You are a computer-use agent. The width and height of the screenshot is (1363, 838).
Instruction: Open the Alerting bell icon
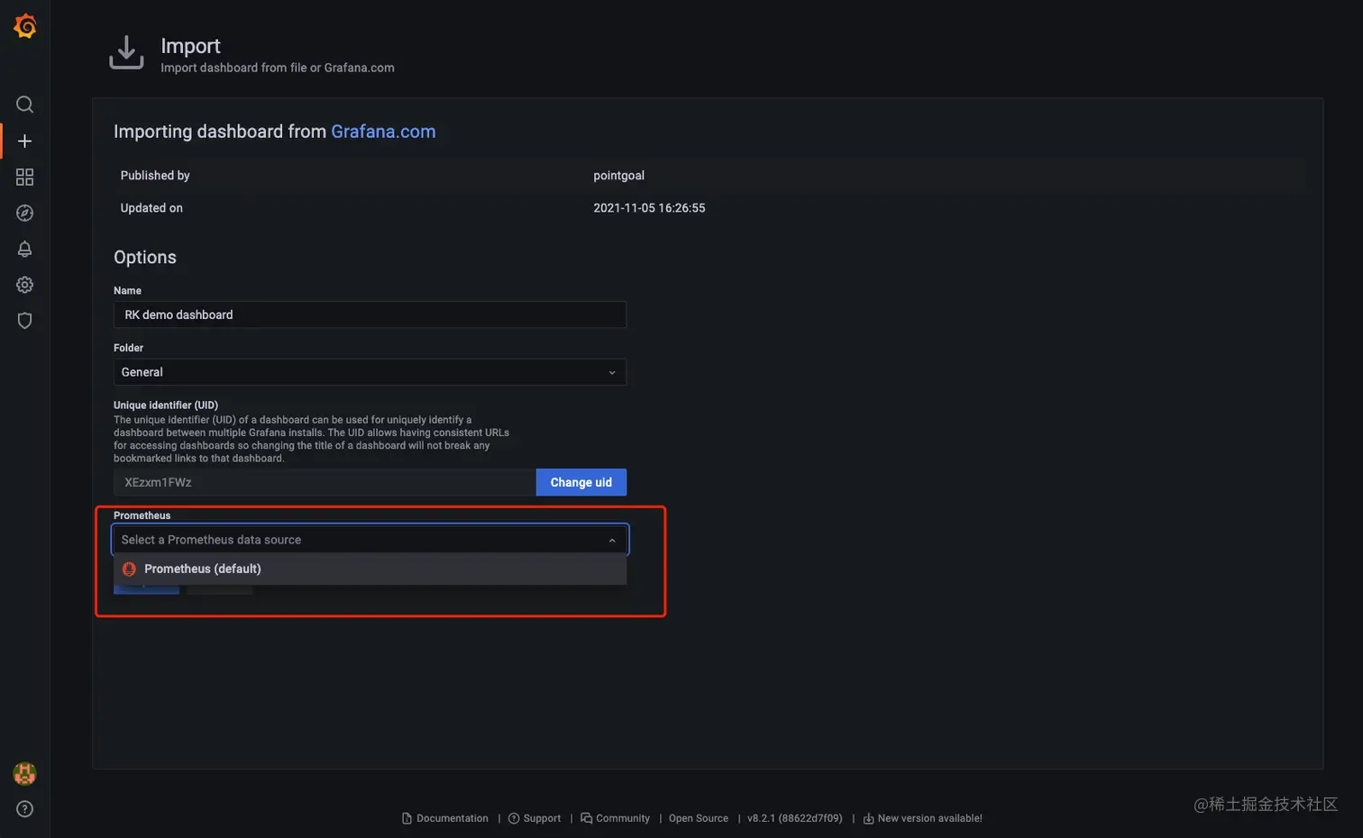pyautogui.click(x=25, y=250)
